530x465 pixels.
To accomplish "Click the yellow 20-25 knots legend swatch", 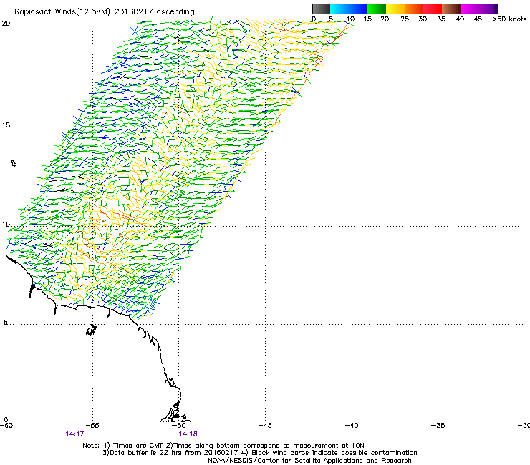I will tap(395, 9).
